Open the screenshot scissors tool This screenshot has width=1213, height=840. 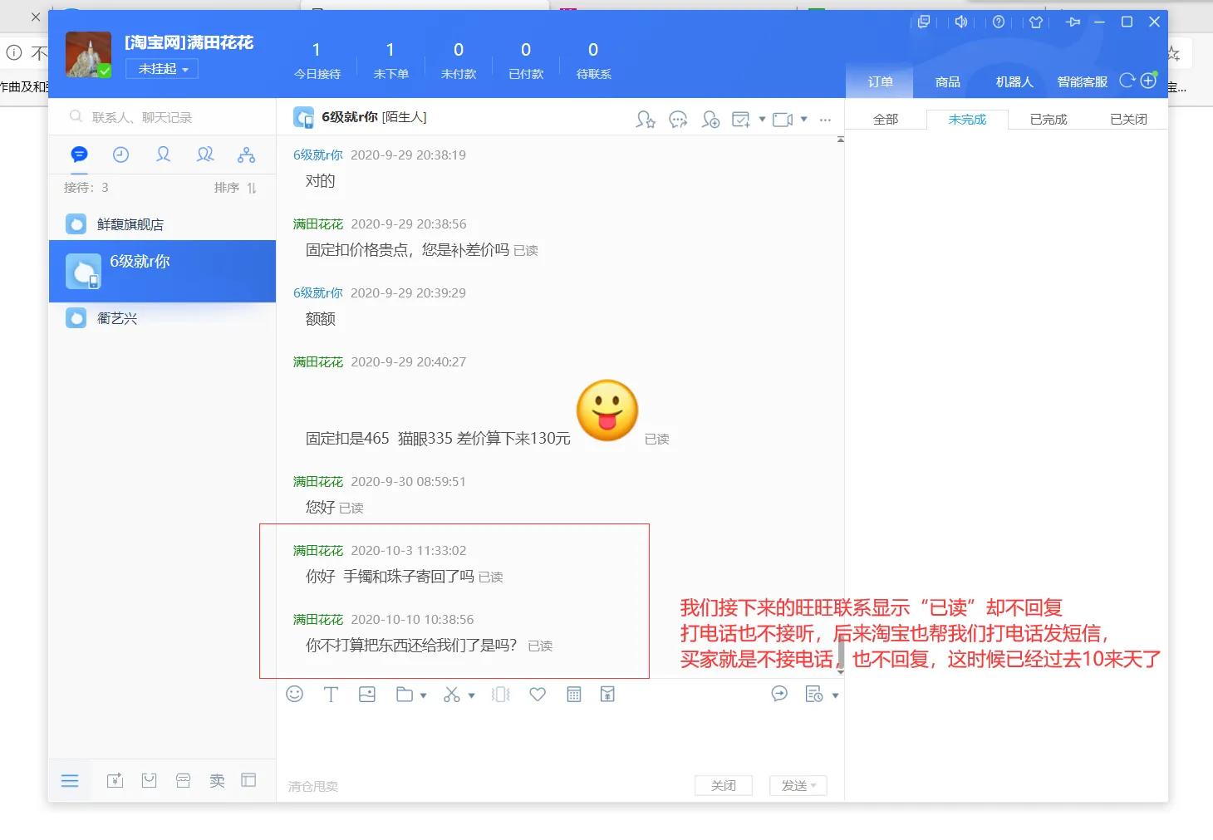coord(454,694)
